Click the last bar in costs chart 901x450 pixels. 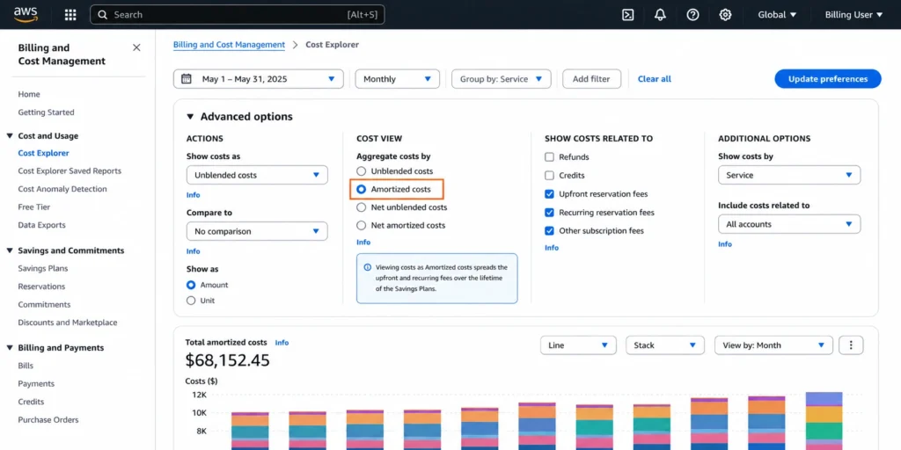824,421
